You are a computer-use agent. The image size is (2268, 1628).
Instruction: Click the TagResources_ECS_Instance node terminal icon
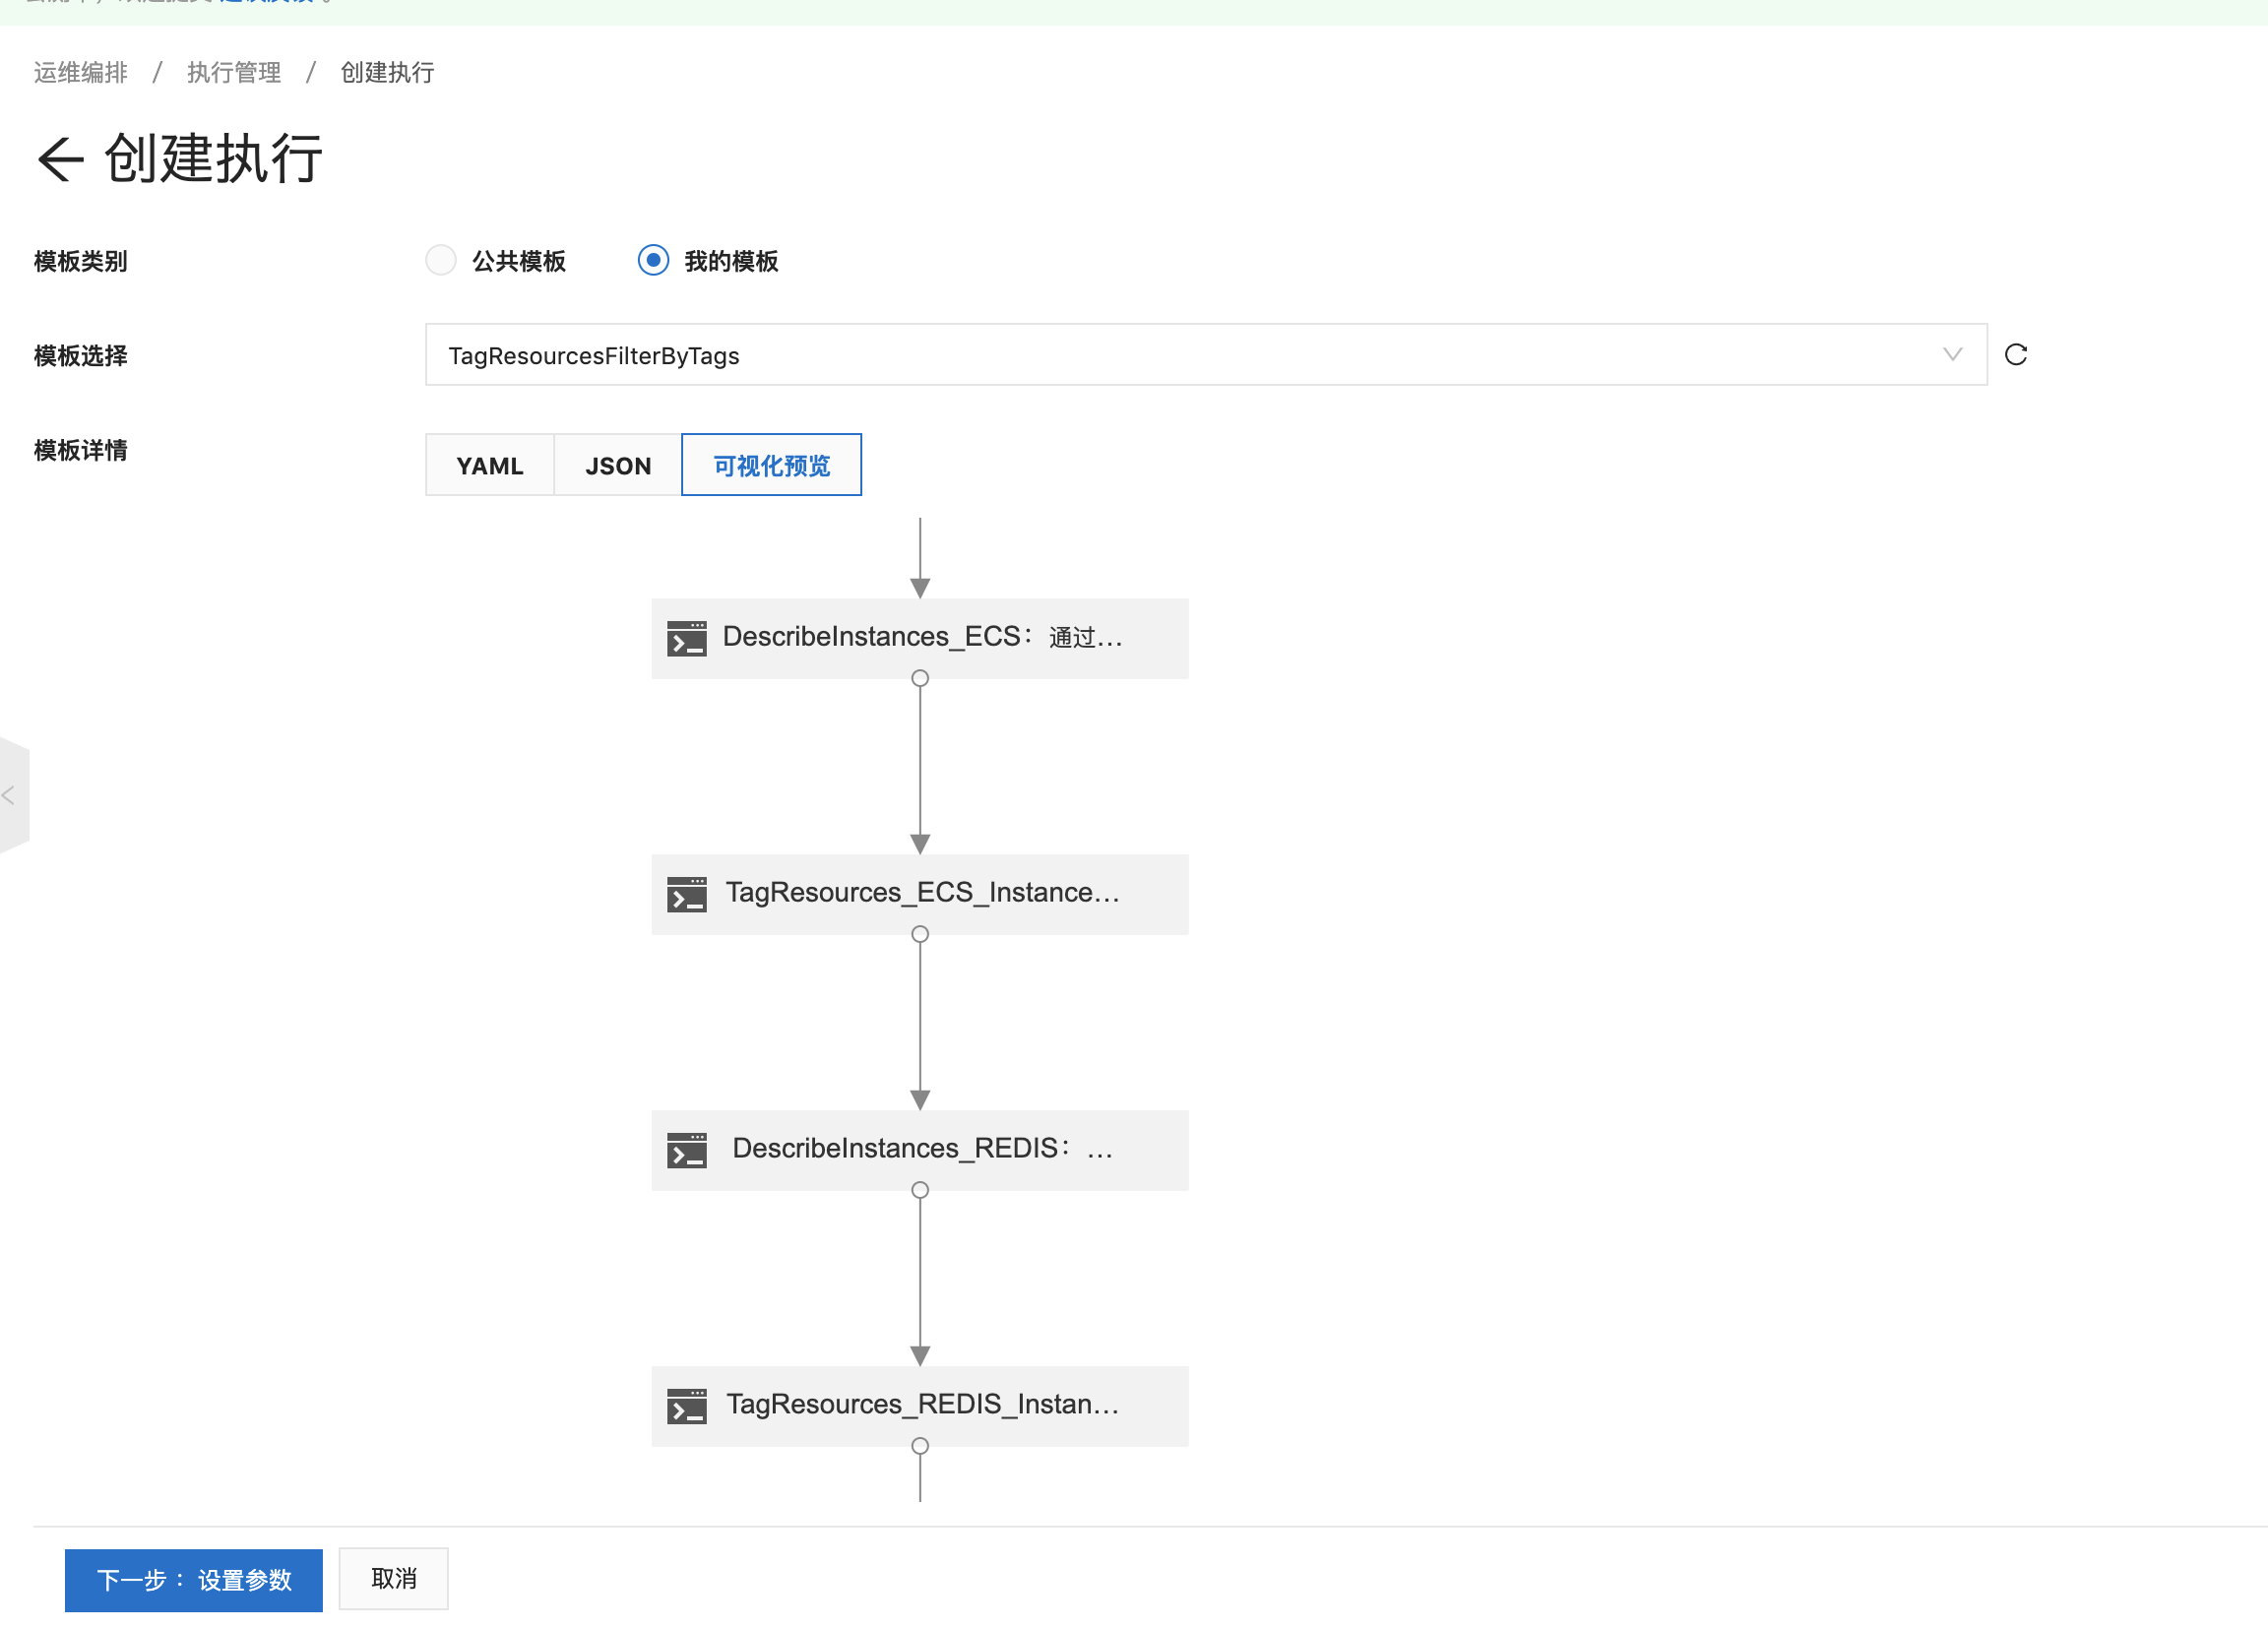point(687,894)
